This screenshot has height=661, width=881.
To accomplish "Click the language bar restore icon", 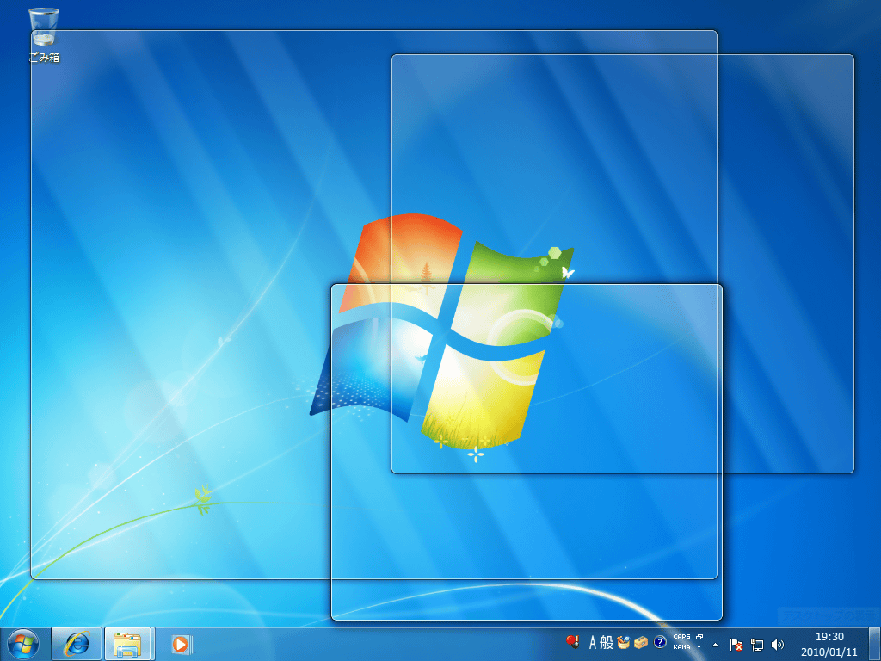I will pyautogui.click(x=699, y=637).
